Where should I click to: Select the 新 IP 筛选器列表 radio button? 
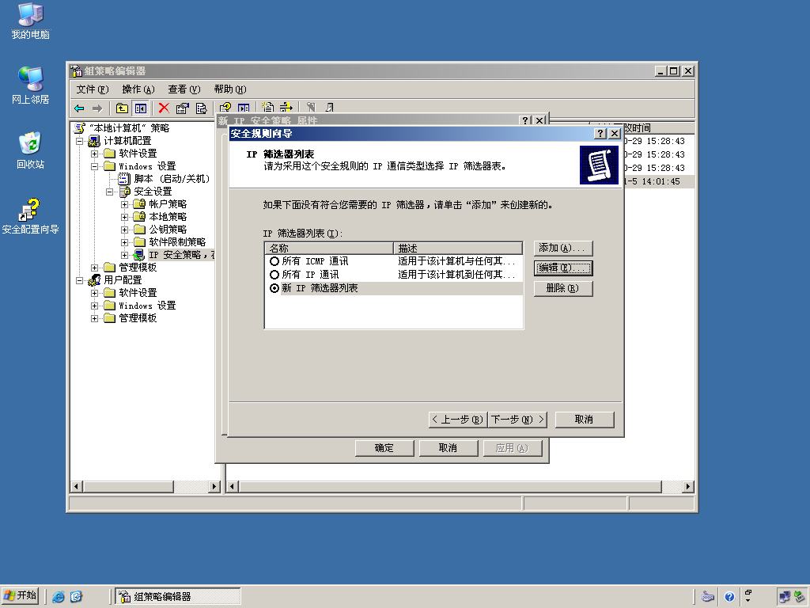[x=274, y=288]
